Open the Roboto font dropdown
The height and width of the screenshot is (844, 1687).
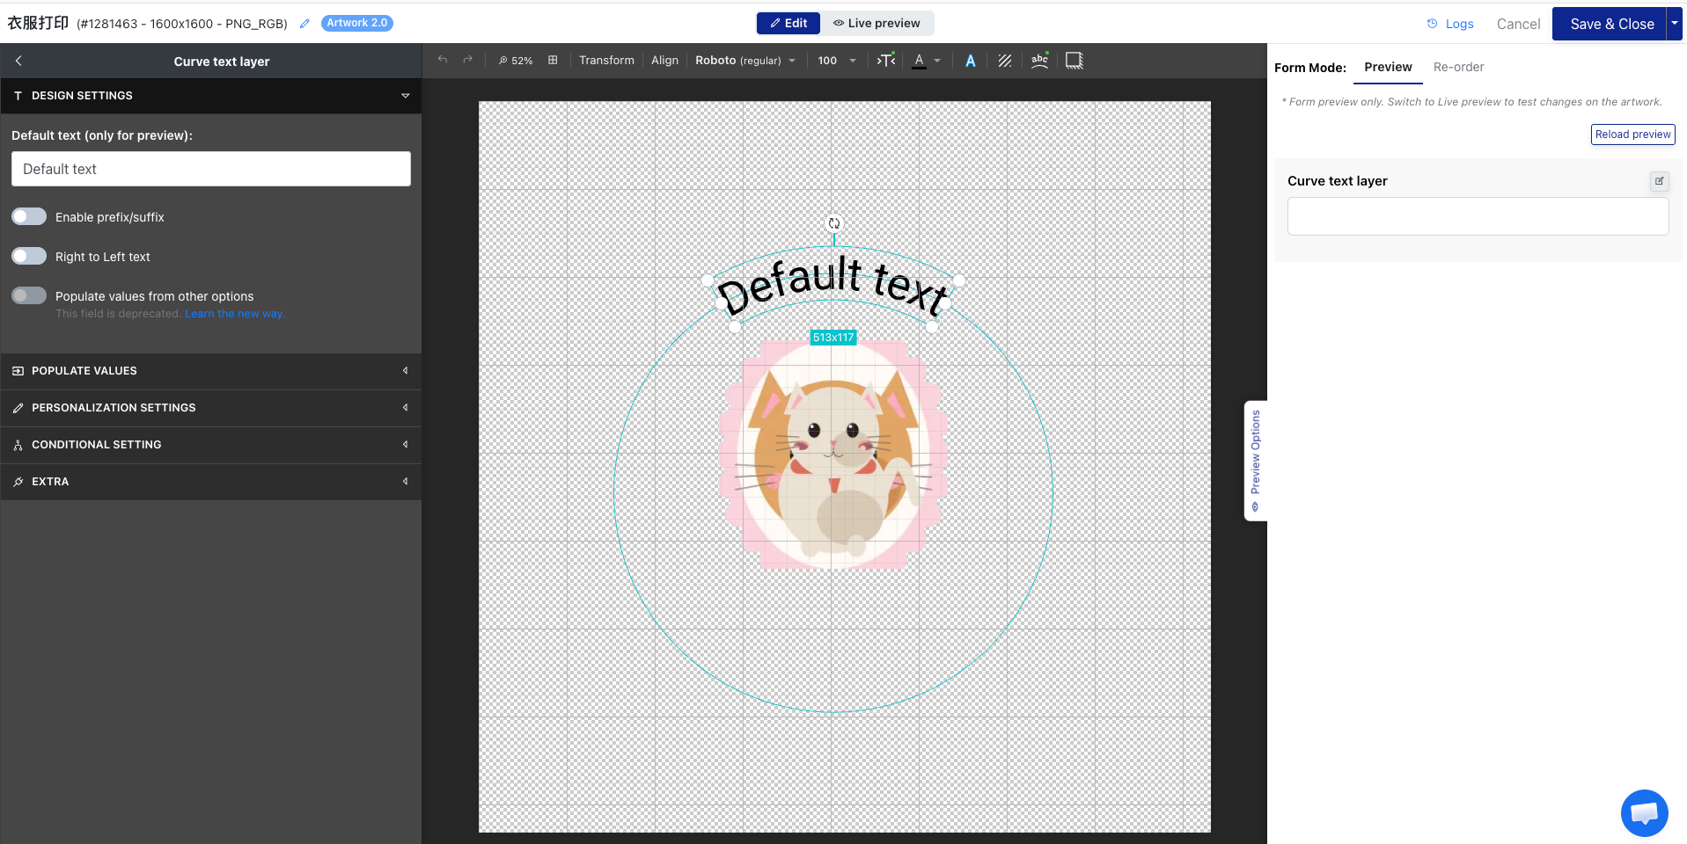tap(745, 61)
